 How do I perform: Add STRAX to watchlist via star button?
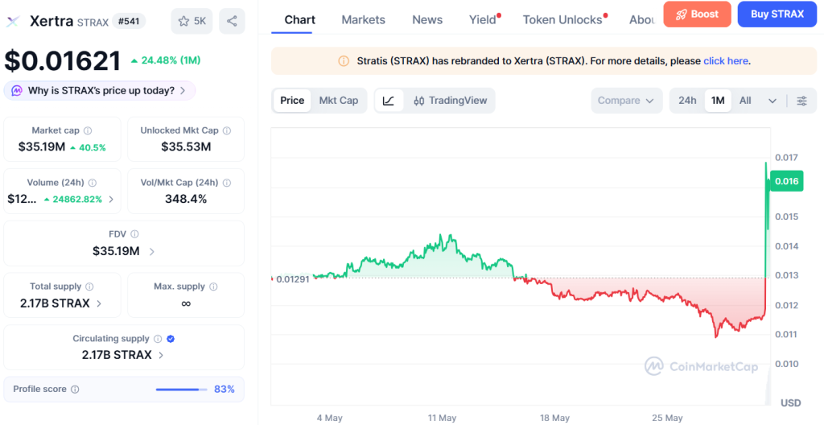pyautogui.click(x=192, y=21)
